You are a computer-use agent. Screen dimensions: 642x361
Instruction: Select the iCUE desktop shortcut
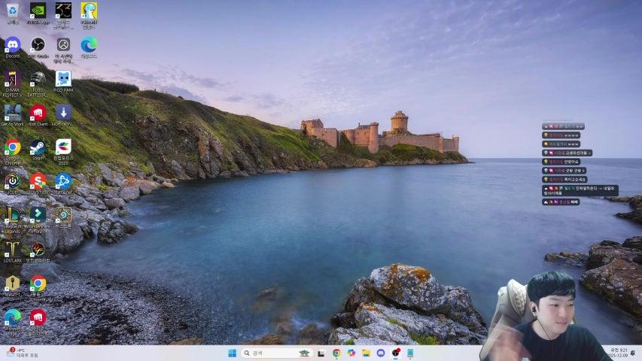click(13, 181)
